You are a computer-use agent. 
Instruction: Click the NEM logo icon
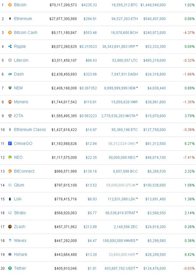[x=10, y=88]
